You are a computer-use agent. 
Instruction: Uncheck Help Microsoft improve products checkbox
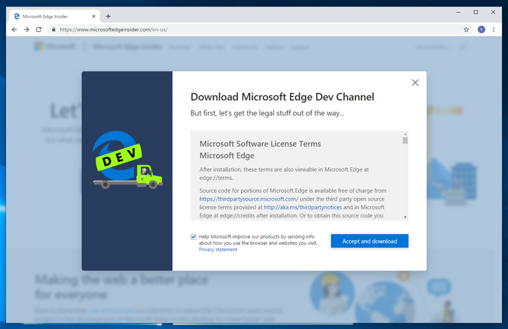click(x=193, y=237)
